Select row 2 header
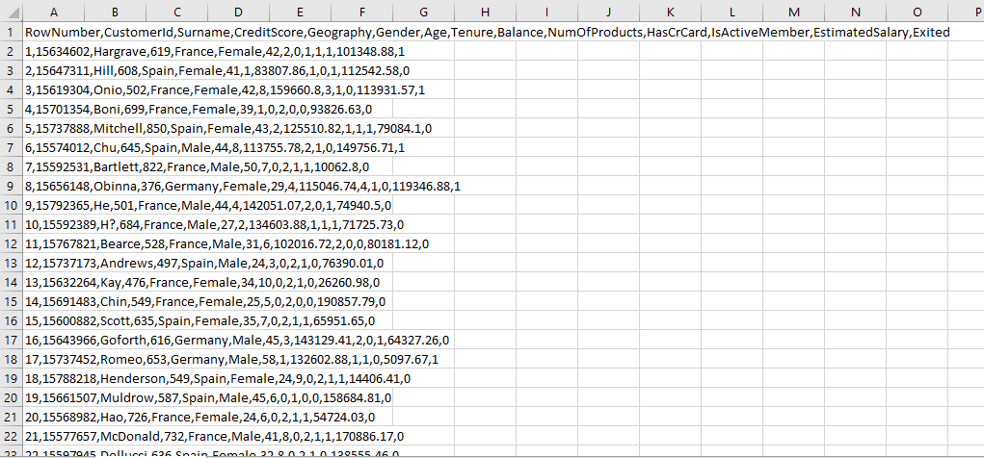This screenshot has width=984, height=458. [12, 51]
